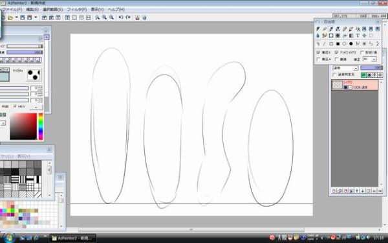Open the 編集(E) menu

click(x=32, y=10)
